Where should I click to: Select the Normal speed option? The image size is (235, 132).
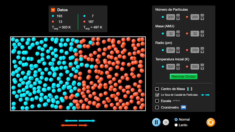(176, 120)
